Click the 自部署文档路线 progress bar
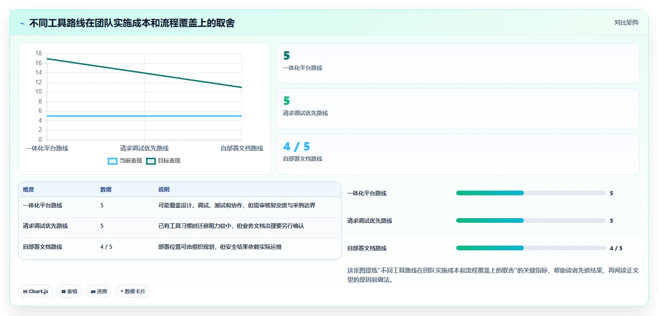The height and width of the screenshot is (316, 658). click(x=531, y=248)
